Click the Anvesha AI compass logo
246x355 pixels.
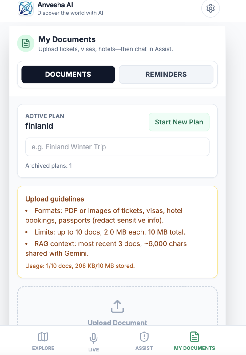pos(26,9)
